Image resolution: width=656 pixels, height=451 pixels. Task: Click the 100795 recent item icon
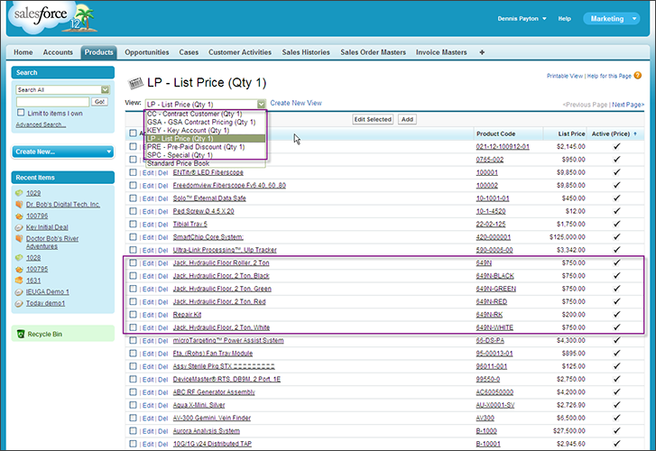pyautogui.click(x=19, y=269)
